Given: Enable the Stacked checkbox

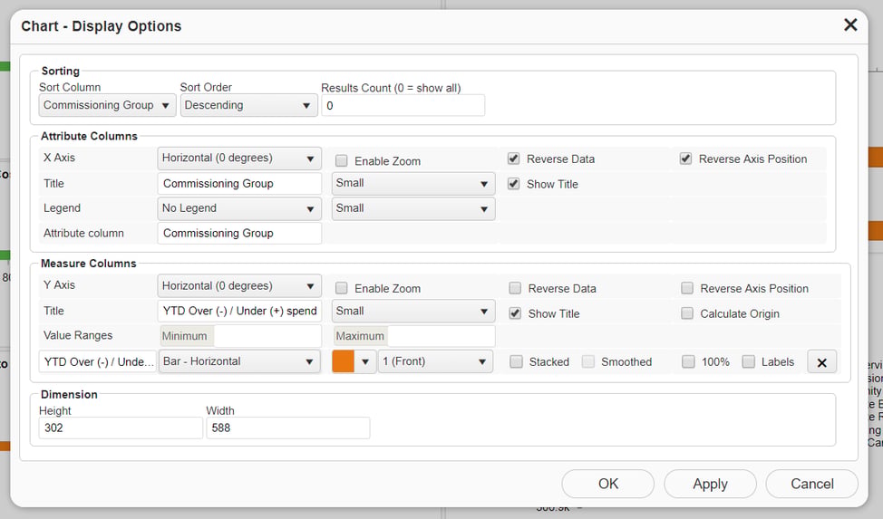Looking at the screenshot, I should click(516, 362).
